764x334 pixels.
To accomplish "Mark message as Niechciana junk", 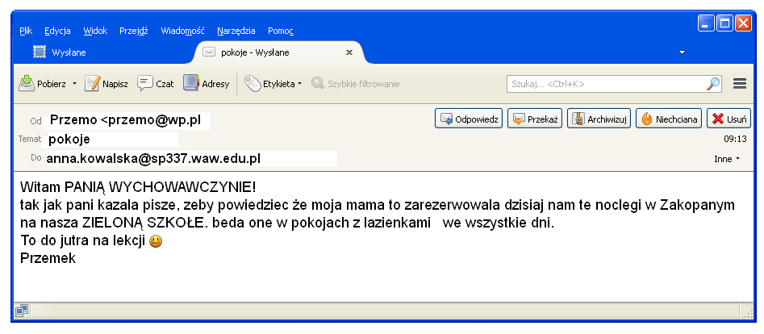I will (x=669, y=119).
